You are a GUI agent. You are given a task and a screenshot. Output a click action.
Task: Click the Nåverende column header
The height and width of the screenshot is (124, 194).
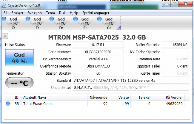(98, 97)
